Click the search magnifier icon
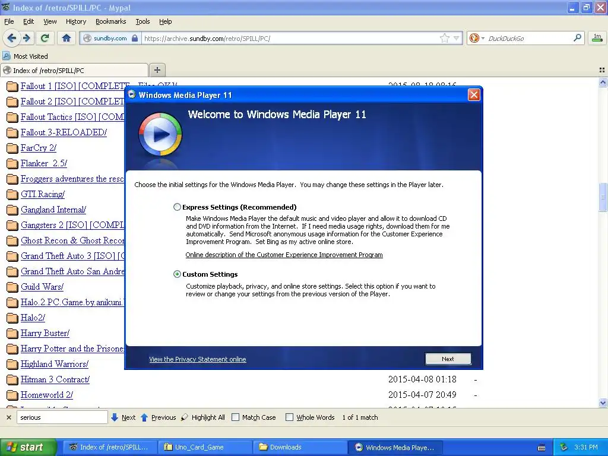608x456 pixels. [x=577, y=38]
